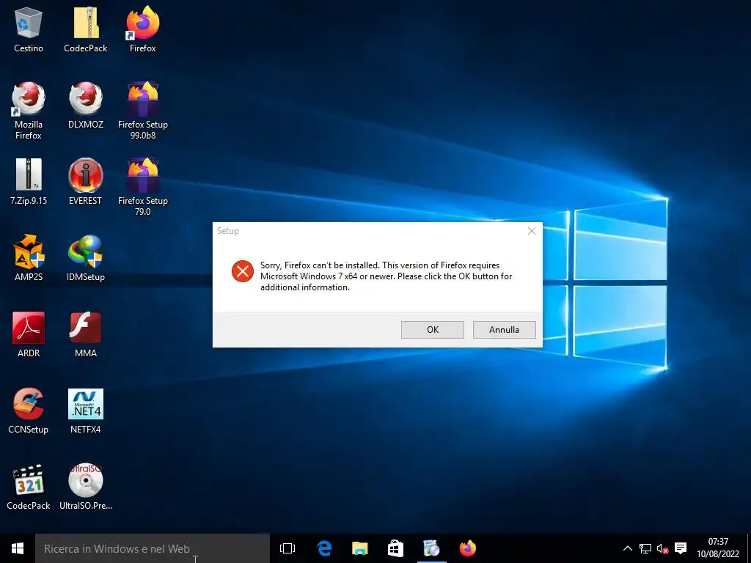This screenshot has height=563, width=751.
Task: Close the Setup error dialog
Action: click(532, 231)
